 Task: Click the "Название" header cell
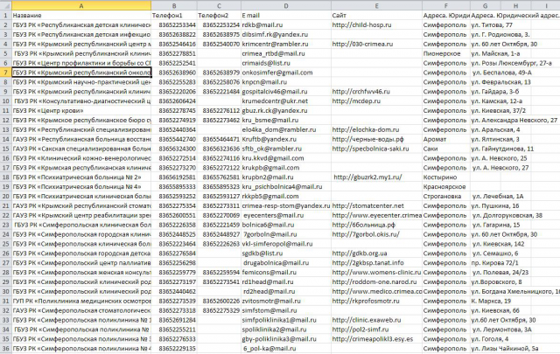[x=81, y=16]
